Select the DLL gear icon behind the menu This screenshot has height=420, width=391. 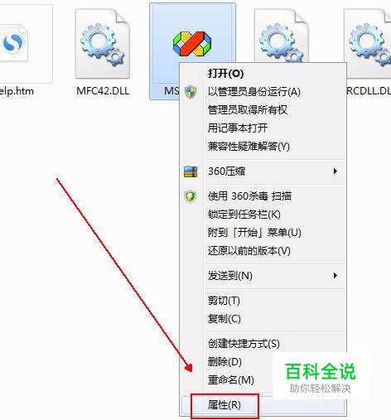(281, 36)
